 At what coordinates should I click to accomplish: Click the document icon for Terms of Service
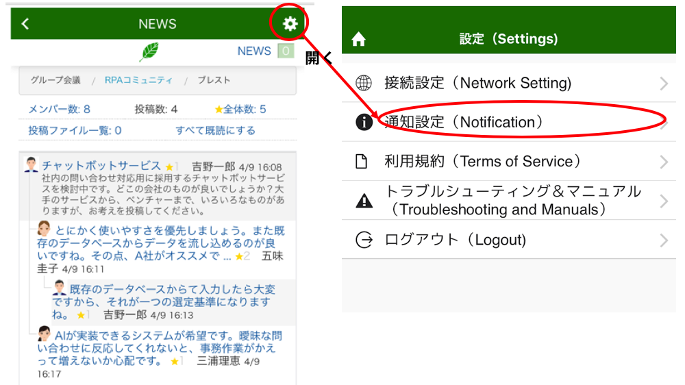click(x=364, y=162)
